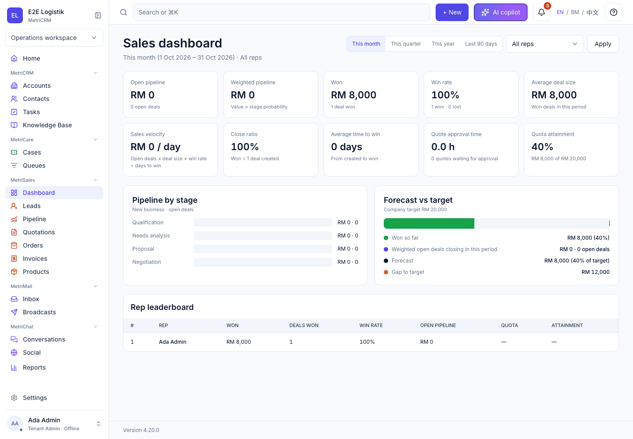Open Settings gear icon
The height and width of the screenshot is (439, 633).
(x=14, y=398)
